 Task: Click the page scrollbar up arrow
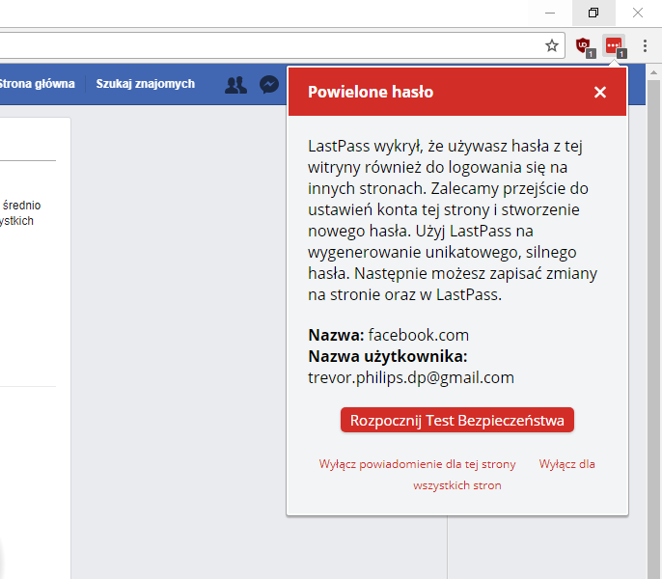[x=653, y=72]
